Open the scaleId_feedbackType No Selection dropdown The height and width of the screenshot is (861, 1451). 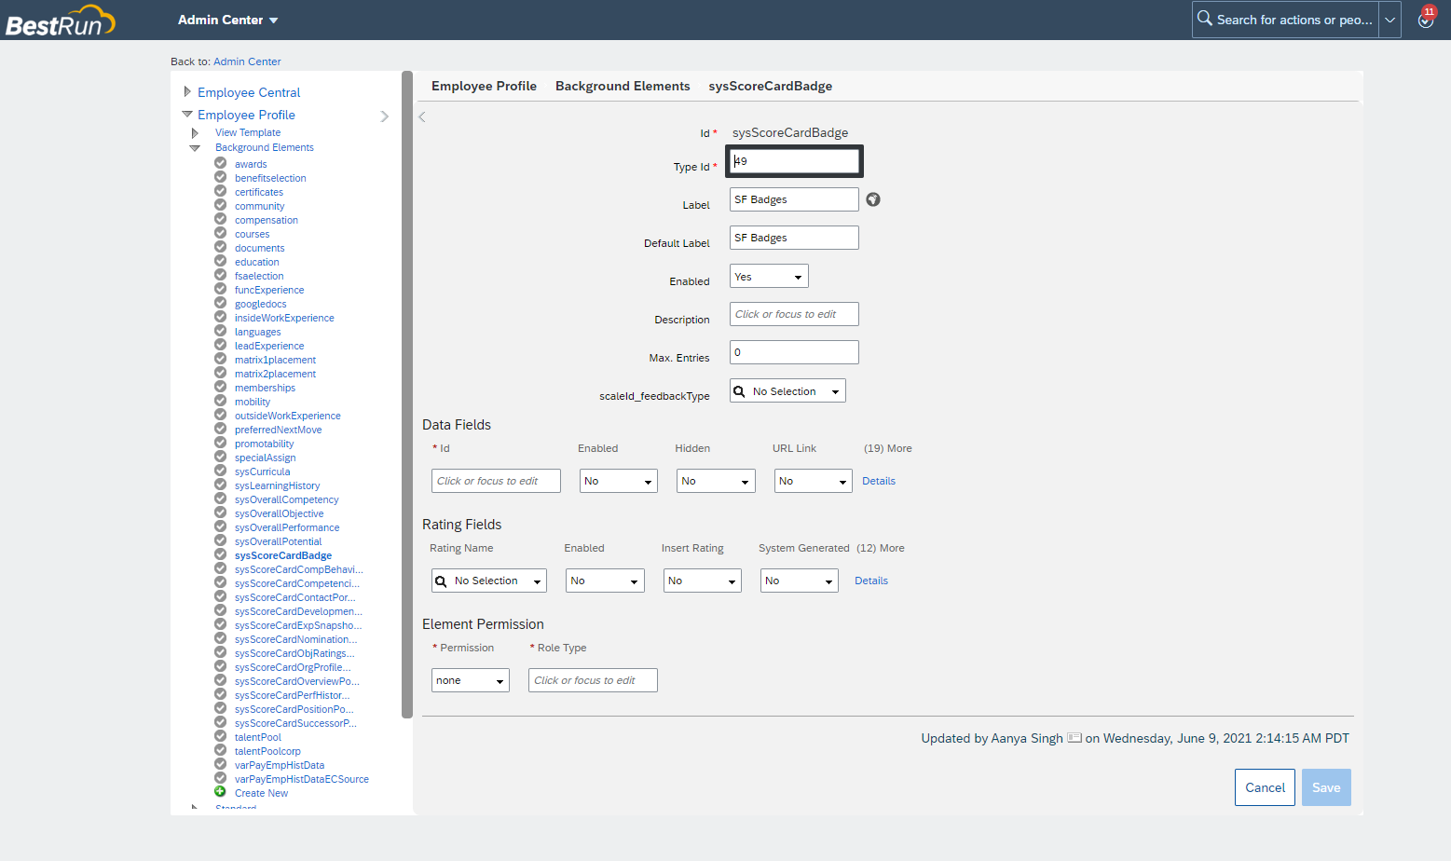click(787, 391)
